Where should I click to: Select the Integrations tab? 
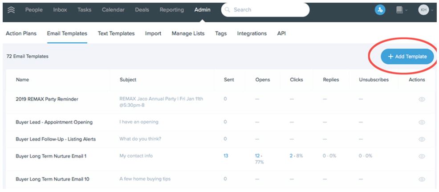point(252,33)
